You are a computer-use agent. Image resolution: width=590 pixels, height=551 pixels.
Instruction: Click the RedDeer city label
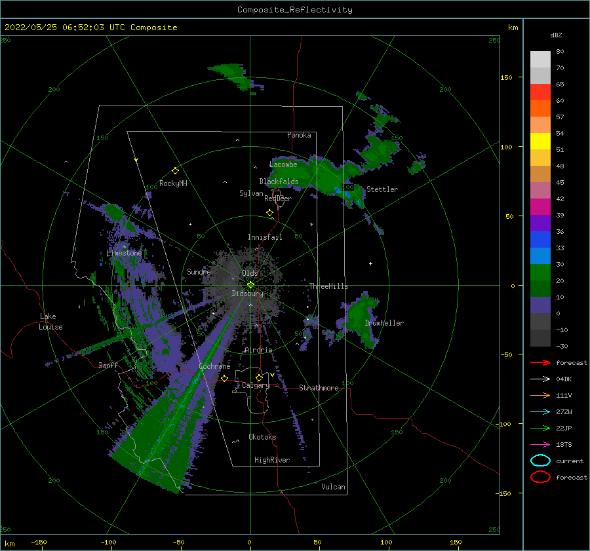pos(278,199)
